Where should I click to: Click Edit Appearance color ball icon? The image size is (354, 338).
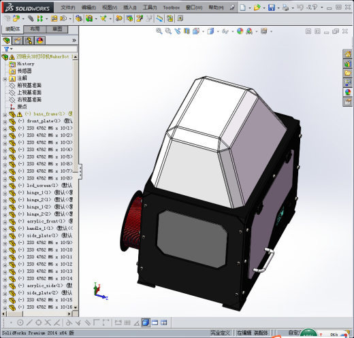(x=240, y=31)
